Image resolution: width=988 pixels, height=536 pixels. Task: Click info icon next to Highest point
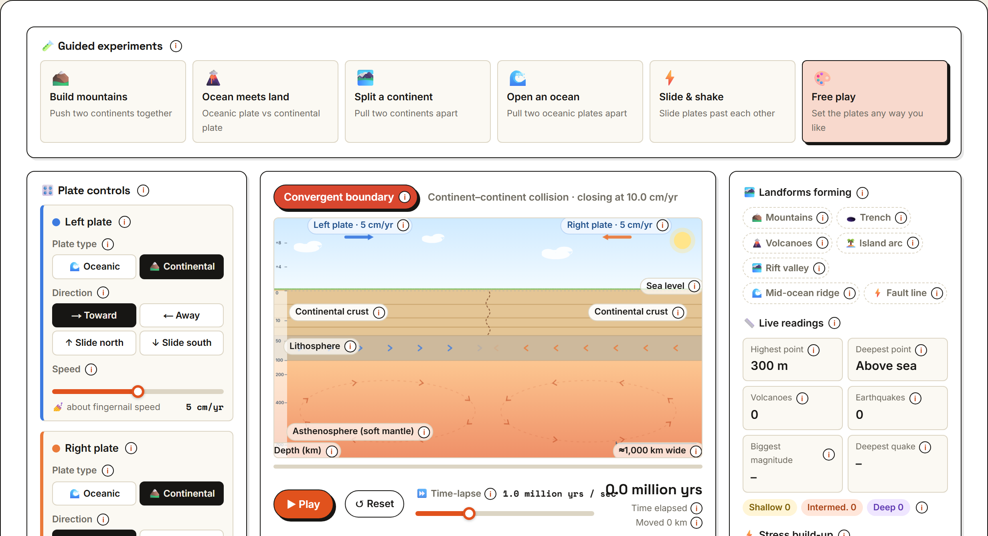coord(814,350)
